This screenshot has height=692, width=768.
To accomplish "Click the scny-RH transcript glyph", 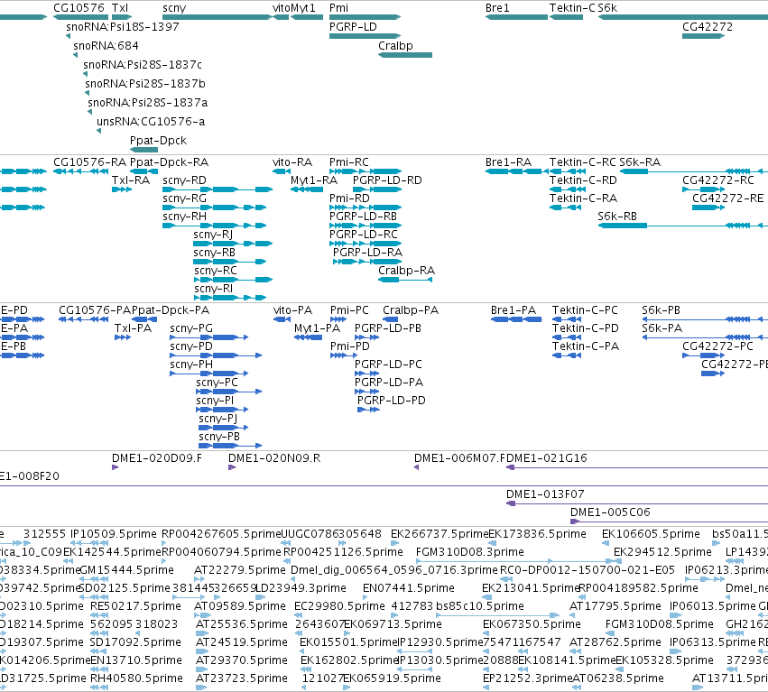I will coord(215,226).
